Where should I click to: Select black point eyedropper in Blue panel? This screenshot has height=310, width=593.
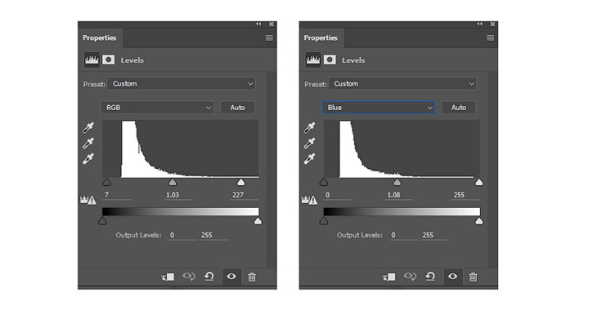tap(309, 128)
